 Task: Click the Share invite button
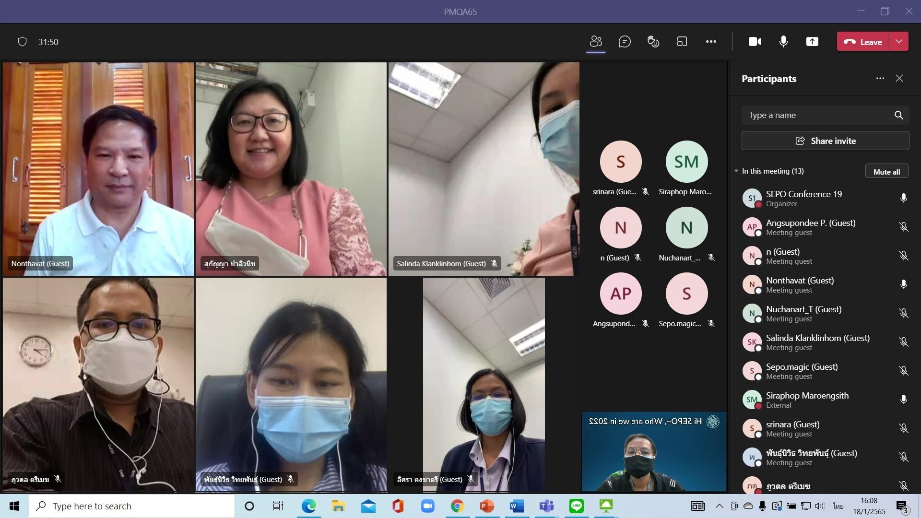tap(825, 141)
